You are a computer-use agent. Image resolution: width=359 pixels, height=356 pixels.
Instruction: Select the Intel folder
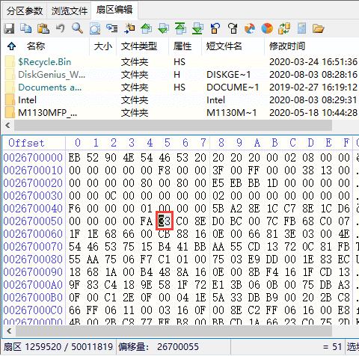(27, 100)
